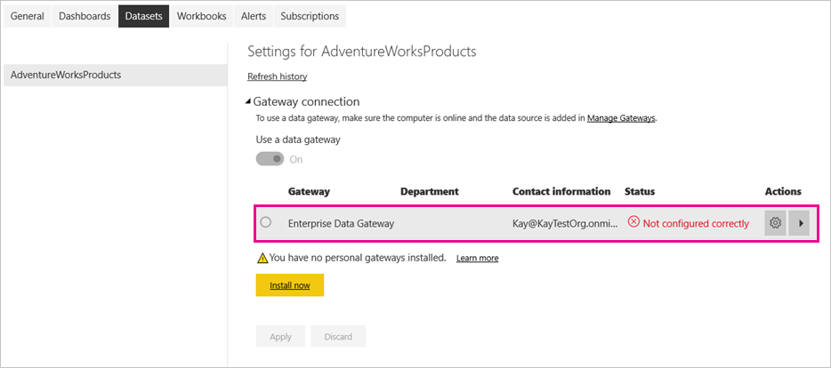
Task: Click the Status column header
Action: point(640,191)
